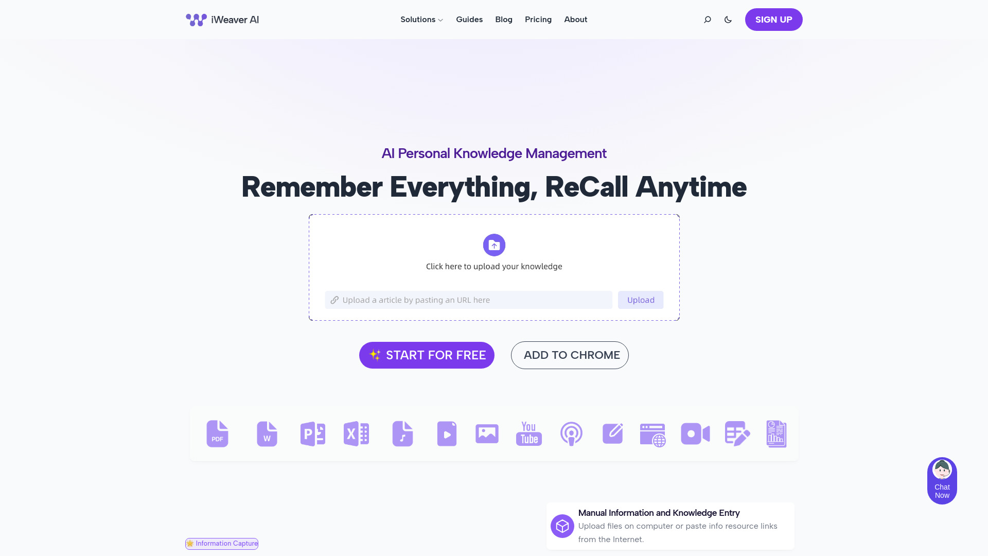Click the URL input field

pyautogui.click(x=468, y=300)
